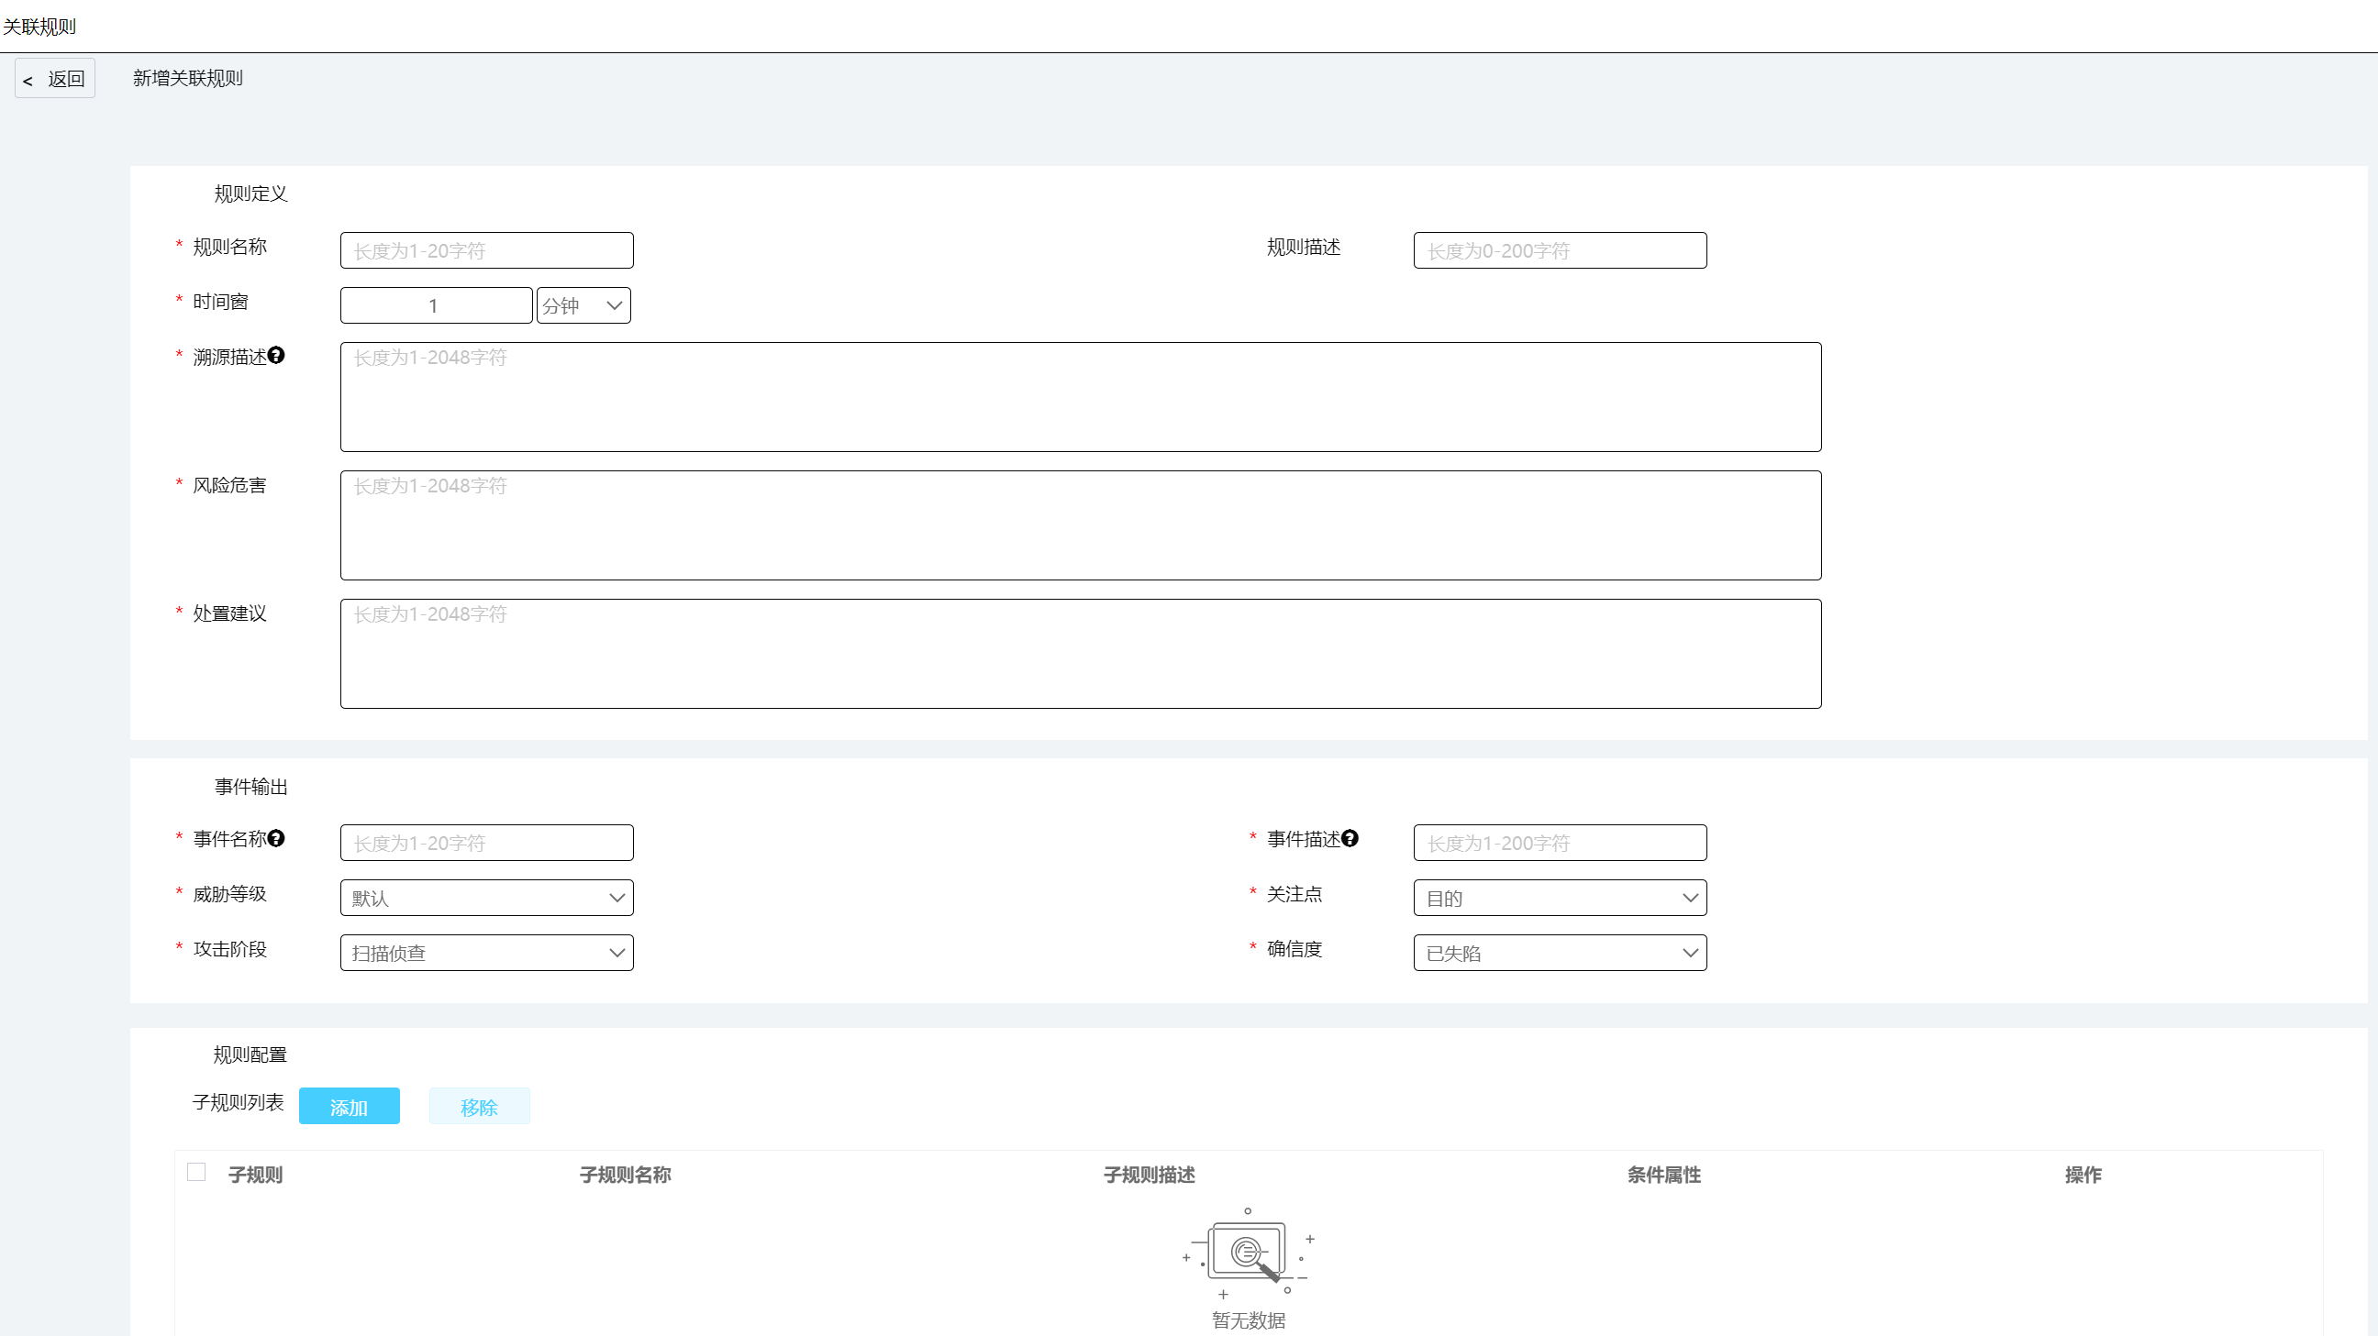Click the 移除 sub-rule button

pos(479,1106)
